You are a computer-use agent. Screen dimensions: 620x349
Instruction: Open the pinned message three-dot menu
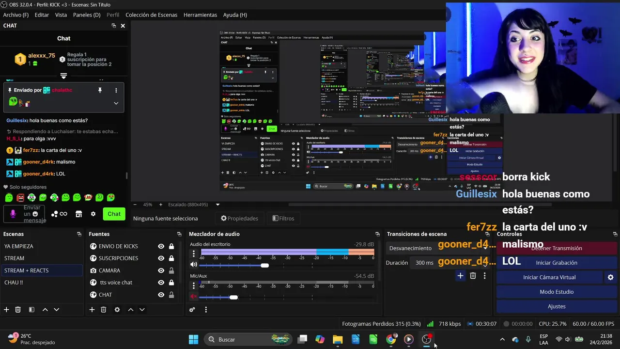click(x=116, y=90)
